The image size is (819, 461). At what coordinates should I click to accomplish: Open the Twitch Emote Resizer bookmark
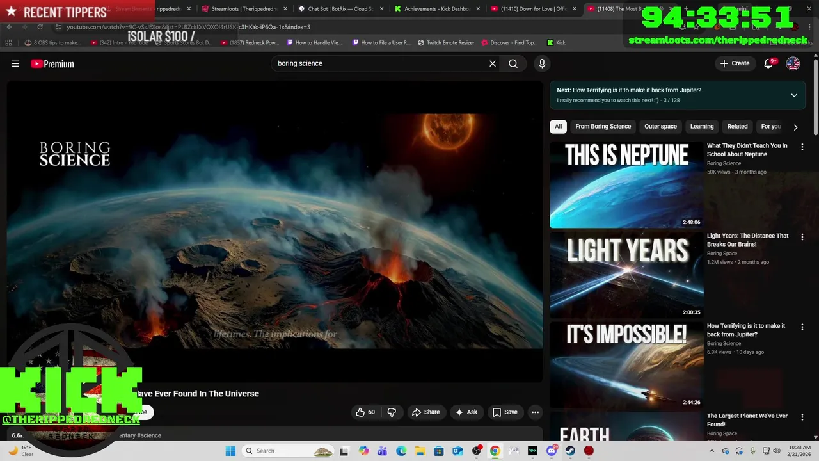tap(446, 42)
